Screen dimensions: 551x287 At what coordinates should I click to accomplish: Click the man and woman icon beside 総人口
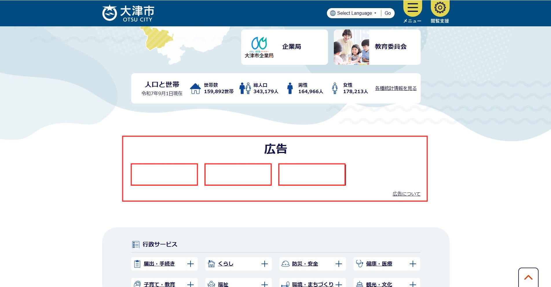click(x=245, y=88)
